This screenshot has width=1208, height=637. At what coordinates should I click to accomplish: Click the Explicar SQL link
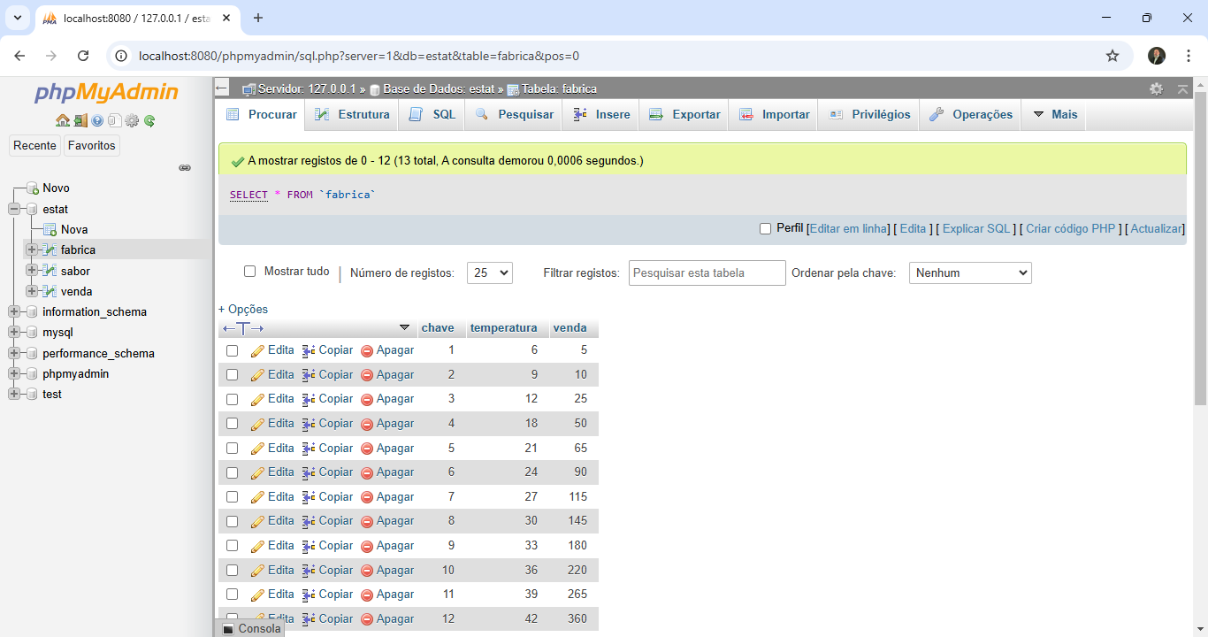[975, 228]
